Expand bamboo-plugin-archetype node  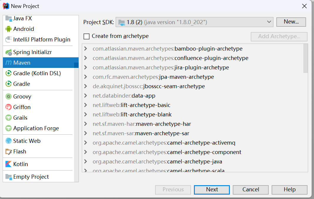click(86, 49)
